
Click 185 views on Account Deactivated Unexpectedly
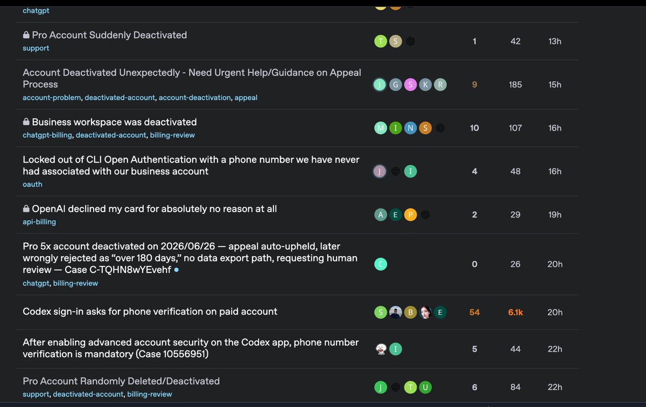516,85
